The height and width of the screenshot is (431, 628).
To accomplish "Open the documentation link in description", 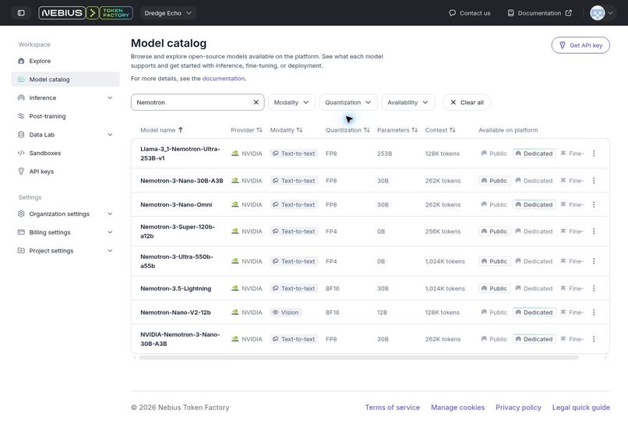I will [223, 79].
